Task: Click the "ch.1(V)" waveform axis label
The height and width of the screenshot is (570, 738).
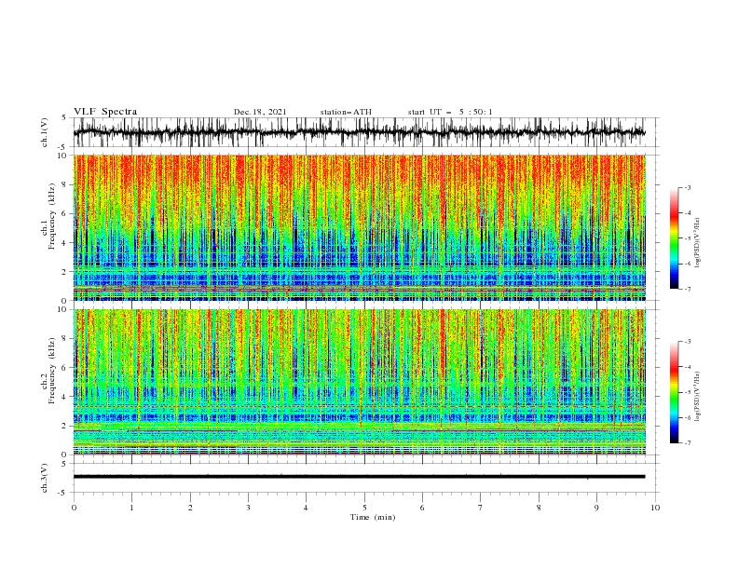Action: 45,132
